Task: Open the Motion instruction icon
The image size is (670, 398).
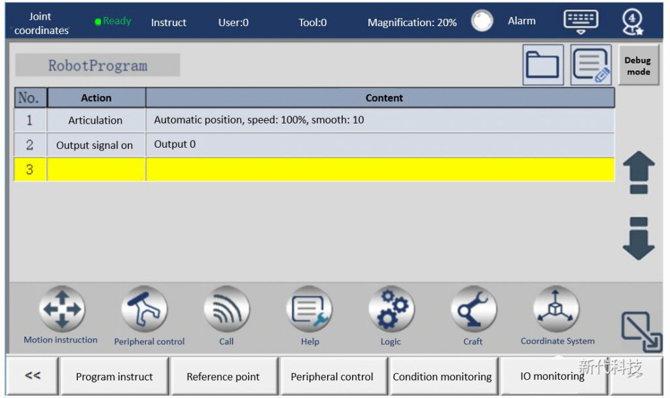Action: 62,309
